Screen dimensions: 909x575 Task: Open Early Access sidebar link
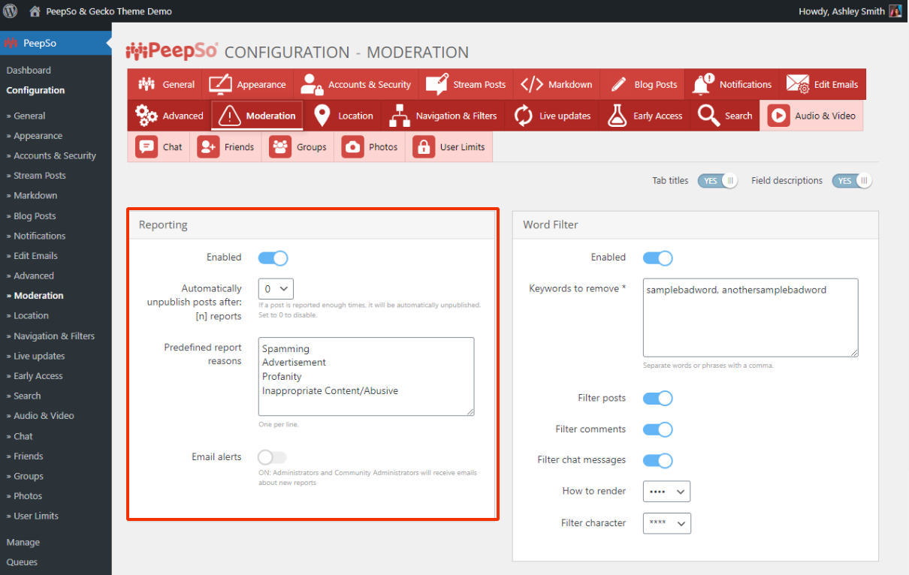pyautogui.click(x=38, y=376)
